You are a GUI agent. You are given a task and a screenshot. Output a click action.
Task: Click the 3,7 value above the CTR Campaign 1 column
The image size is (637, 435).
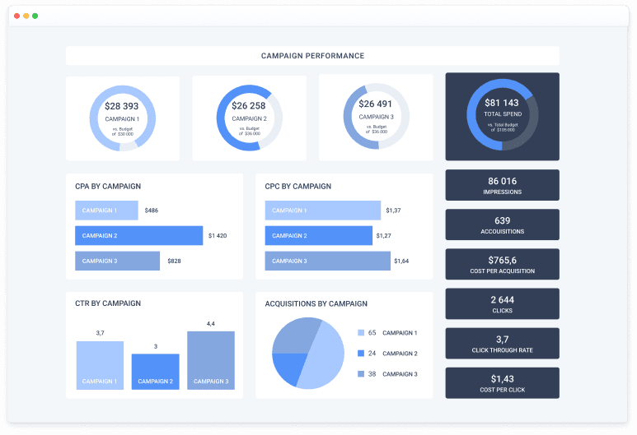[x=100, y=333]
